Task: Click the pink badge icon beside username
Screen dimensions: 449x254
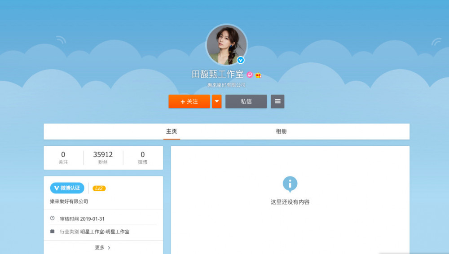Action: coord(250,75)
